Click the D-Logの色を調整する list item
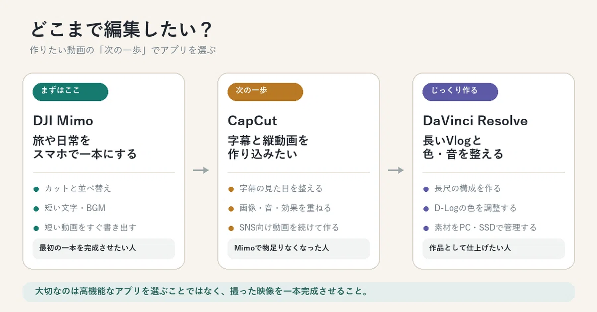 [x=476, y=208]
